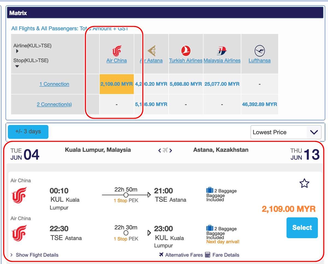Expand the Airline(KUL>TSE) arrow
This screenshot has height=264, width=328.
(17, 51)
